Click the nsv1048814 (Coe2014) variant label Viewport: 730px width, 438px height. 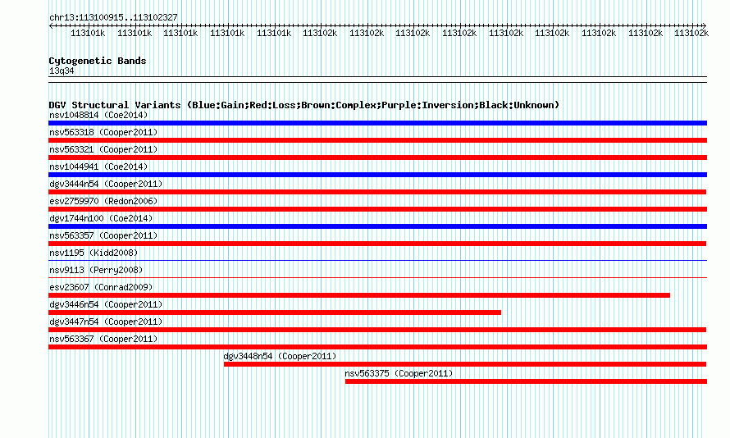98,115
